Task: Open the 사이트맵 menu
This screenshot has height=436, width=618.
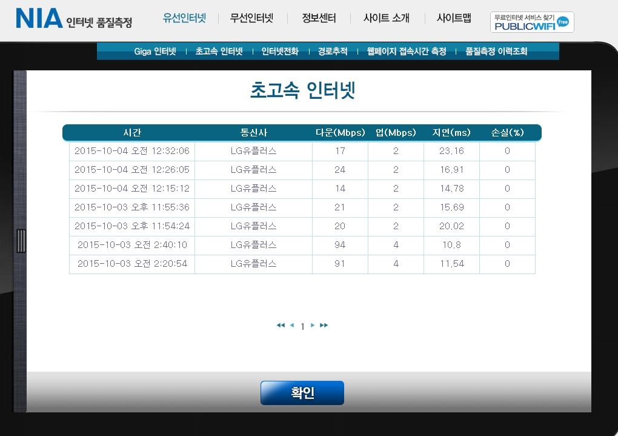Action: pyautogui.click(x=454, y=18)
